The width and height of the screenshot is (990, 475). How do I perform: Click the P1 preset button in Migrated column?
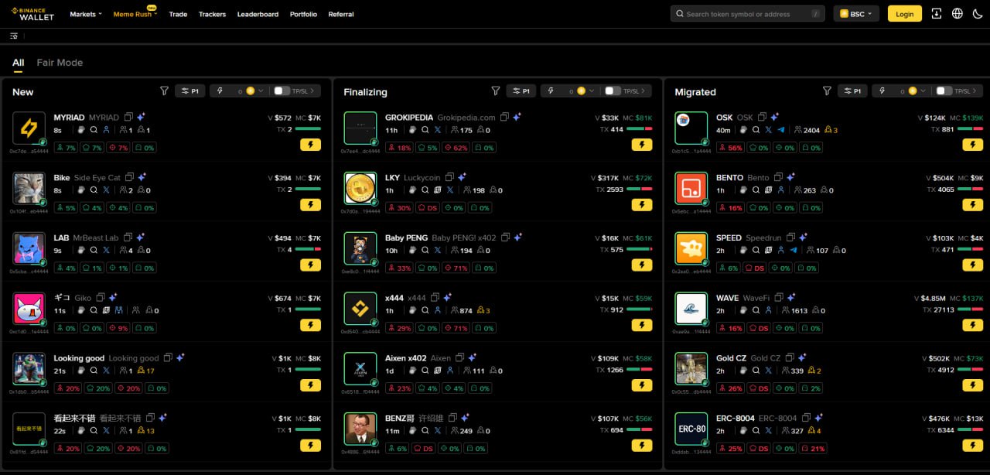click(853, 91)
